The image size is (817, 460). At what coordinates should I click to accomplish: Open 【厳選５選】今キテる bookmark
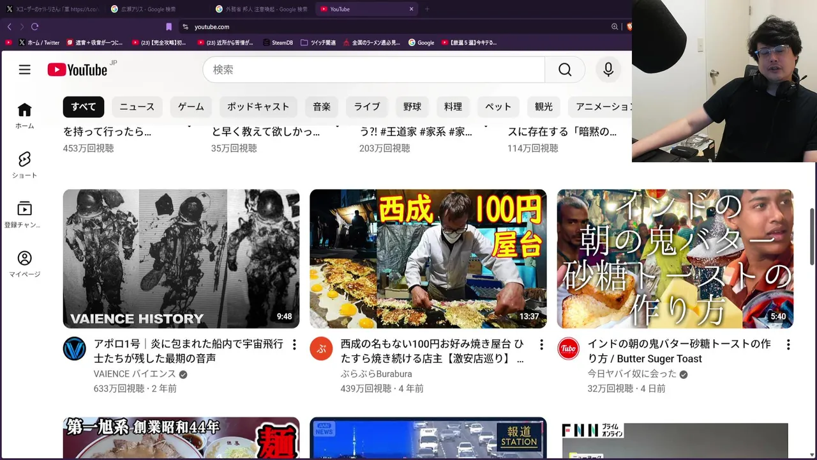point(468,43)
